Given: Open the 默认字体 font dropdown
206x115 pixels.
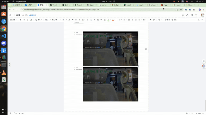Looking at the screenshot, I should click(x=55, y=20).
